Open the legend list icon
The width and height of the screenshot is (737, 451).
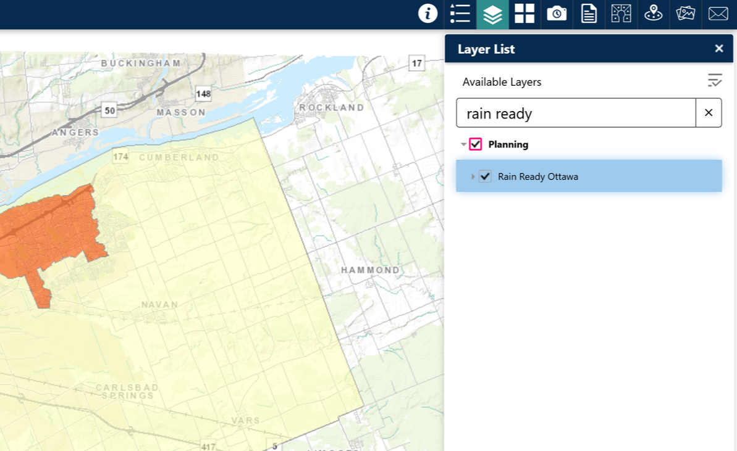(460, 14)
